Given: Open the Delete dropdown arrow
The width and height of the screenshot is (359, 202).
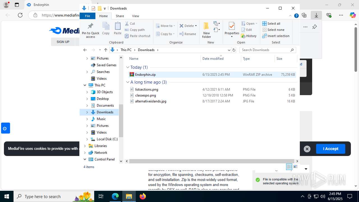Looking at the screenshot, I should [196, 26].
